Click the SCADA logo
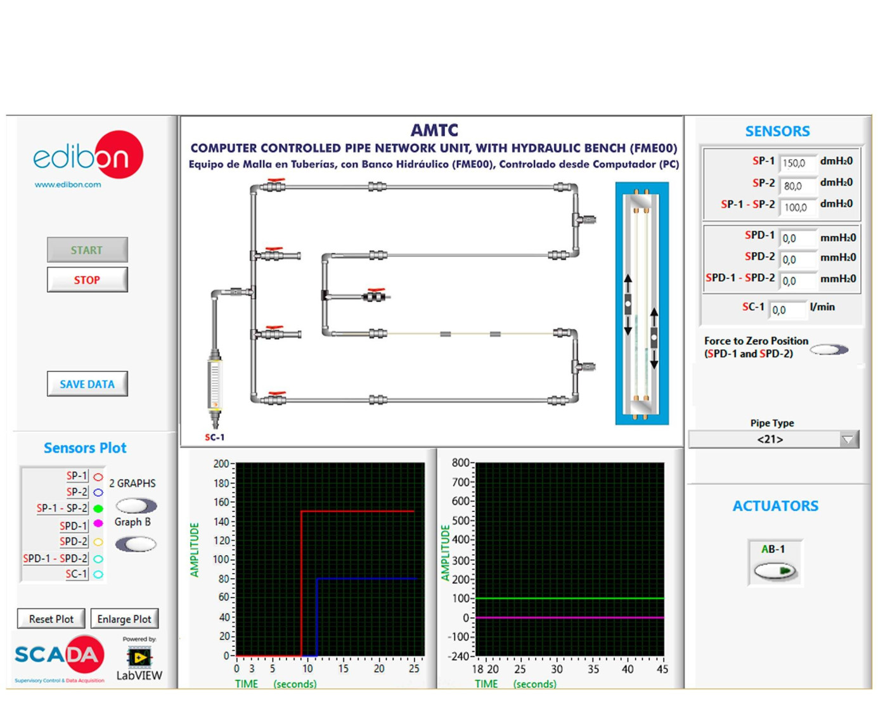 click(x=60, y=656)
